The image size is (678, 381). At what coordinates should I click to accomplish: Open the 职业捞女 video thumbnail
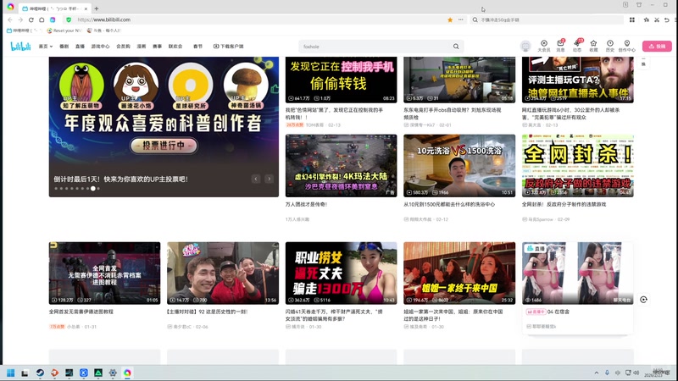coord(342,273)
